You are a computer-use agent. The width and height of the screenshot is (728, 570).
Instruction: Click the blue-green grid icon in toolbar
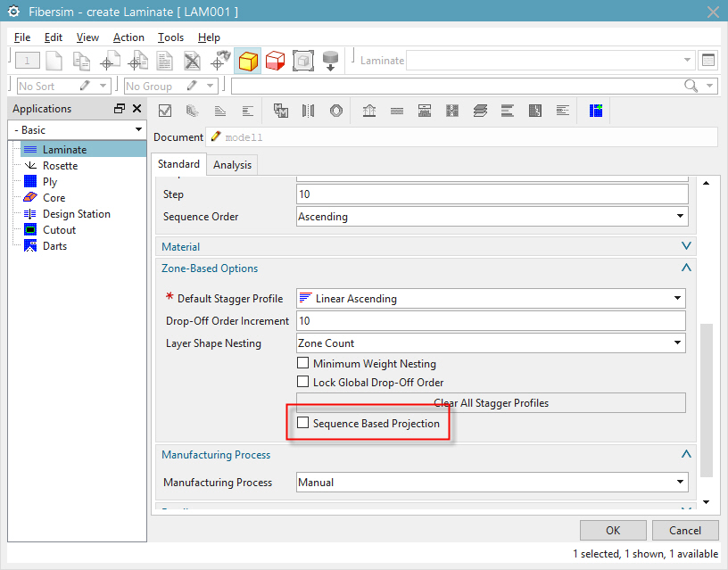(596, 111)
